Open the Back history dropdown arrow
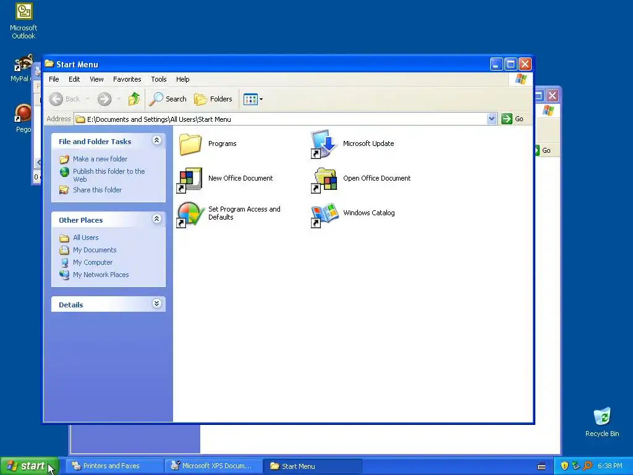This screenshot has height=475, width=633. [88, 99]
